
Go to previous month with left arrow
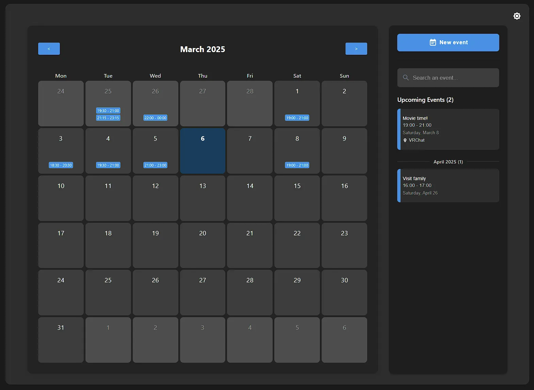pyautogui.click(x=49, y=49)
